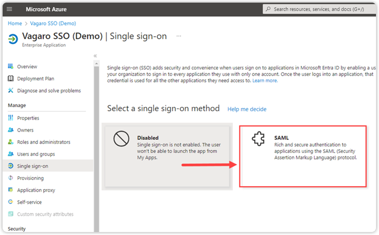Go to Home breadcrumb
Viewport: 379px width, 235px height.
pyautogui.click(x=15, y=24)
